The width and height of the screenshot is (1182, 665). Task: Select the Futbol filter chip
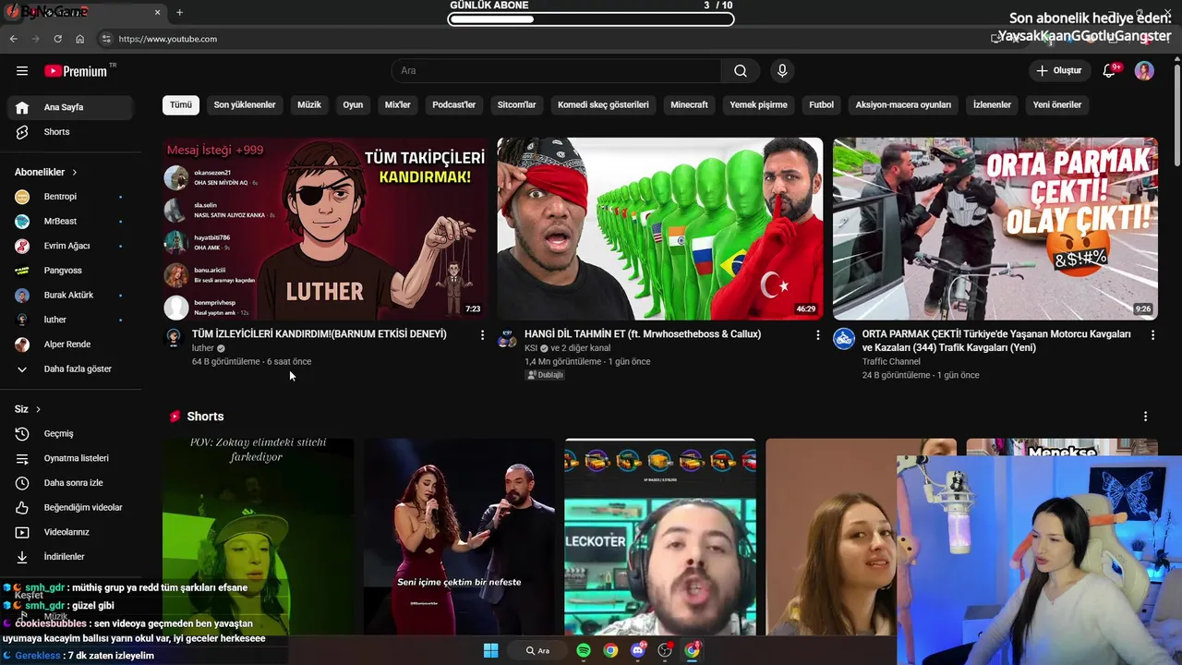point(821,104)
